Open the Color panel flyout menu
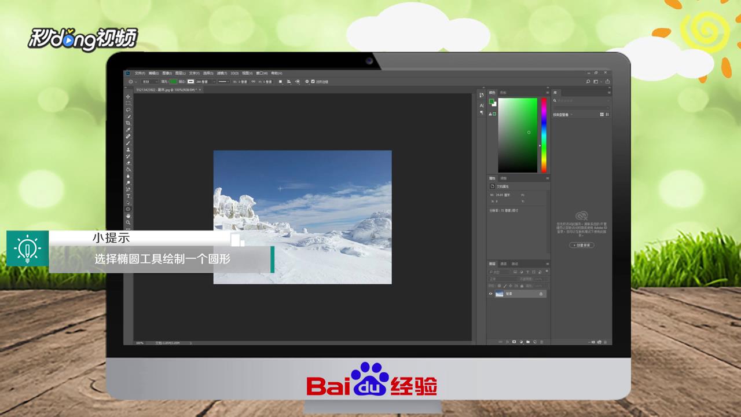This screenshot has height=417, width=741. click(547, 93)
